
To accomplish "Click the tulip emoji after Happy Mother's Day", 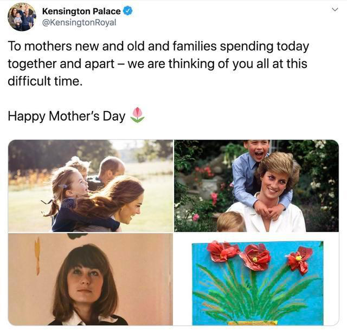I will pyautogui.click(x=138, y=115).
